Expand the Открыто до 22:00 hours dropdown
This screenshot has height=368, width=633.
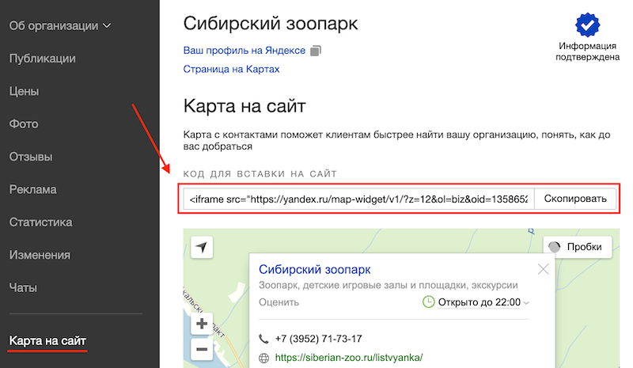483,302
